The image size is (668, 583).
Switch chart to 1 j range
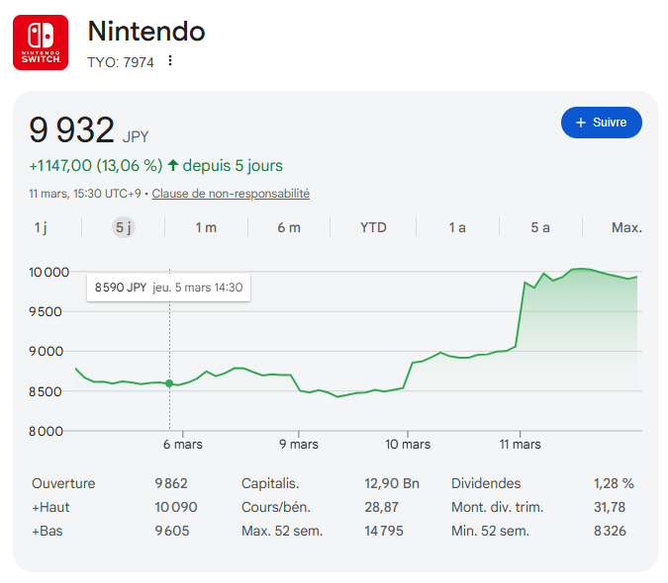pos(41,227)
